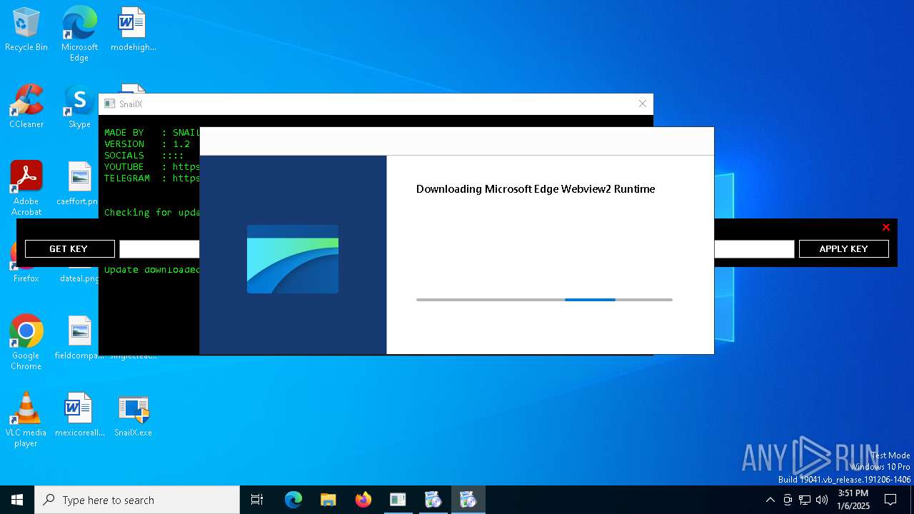Switch to SnailX console taskbar item

click(398, 500)
